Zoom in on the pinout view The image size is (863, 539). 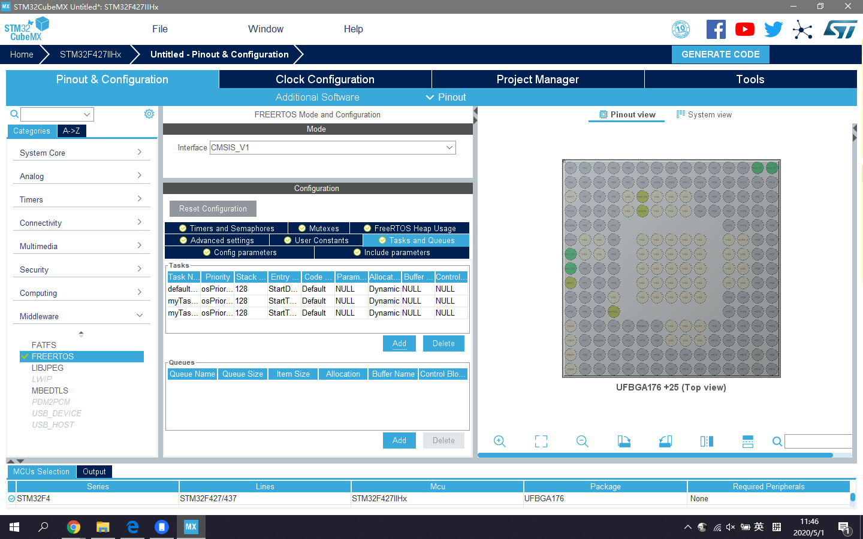coord(500,441)
